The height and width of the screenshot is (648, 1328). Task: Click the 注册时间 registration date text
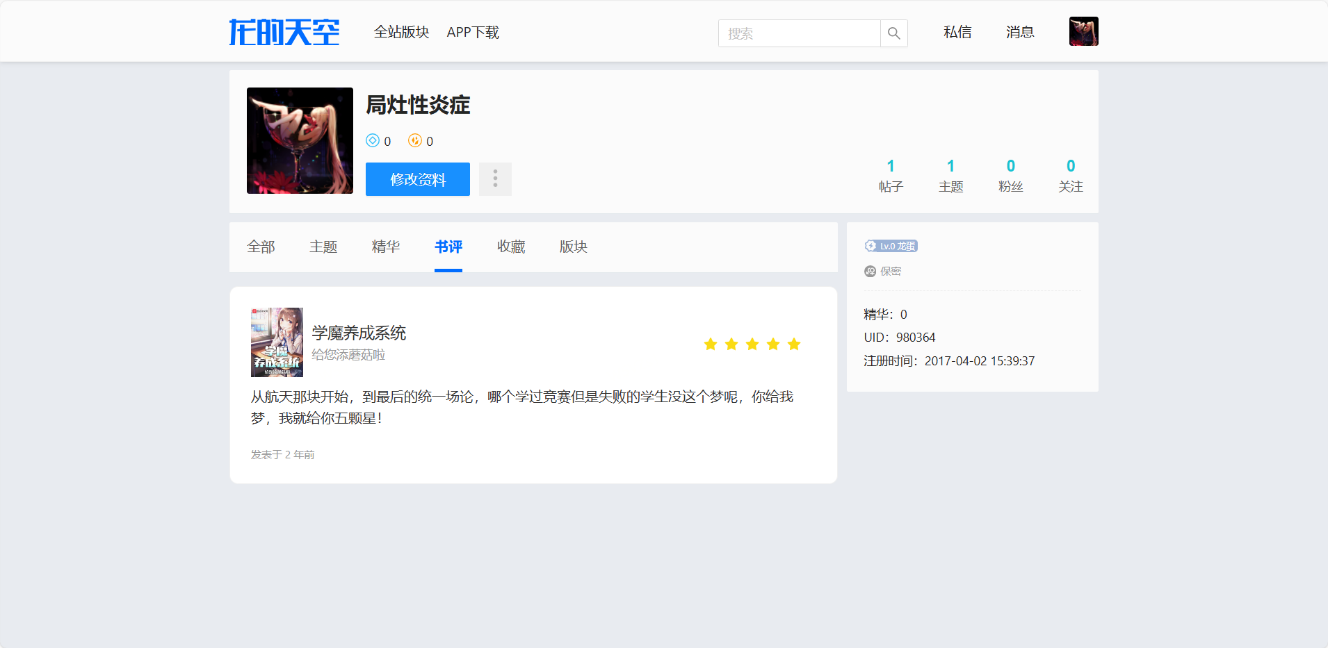coord(949,361)
